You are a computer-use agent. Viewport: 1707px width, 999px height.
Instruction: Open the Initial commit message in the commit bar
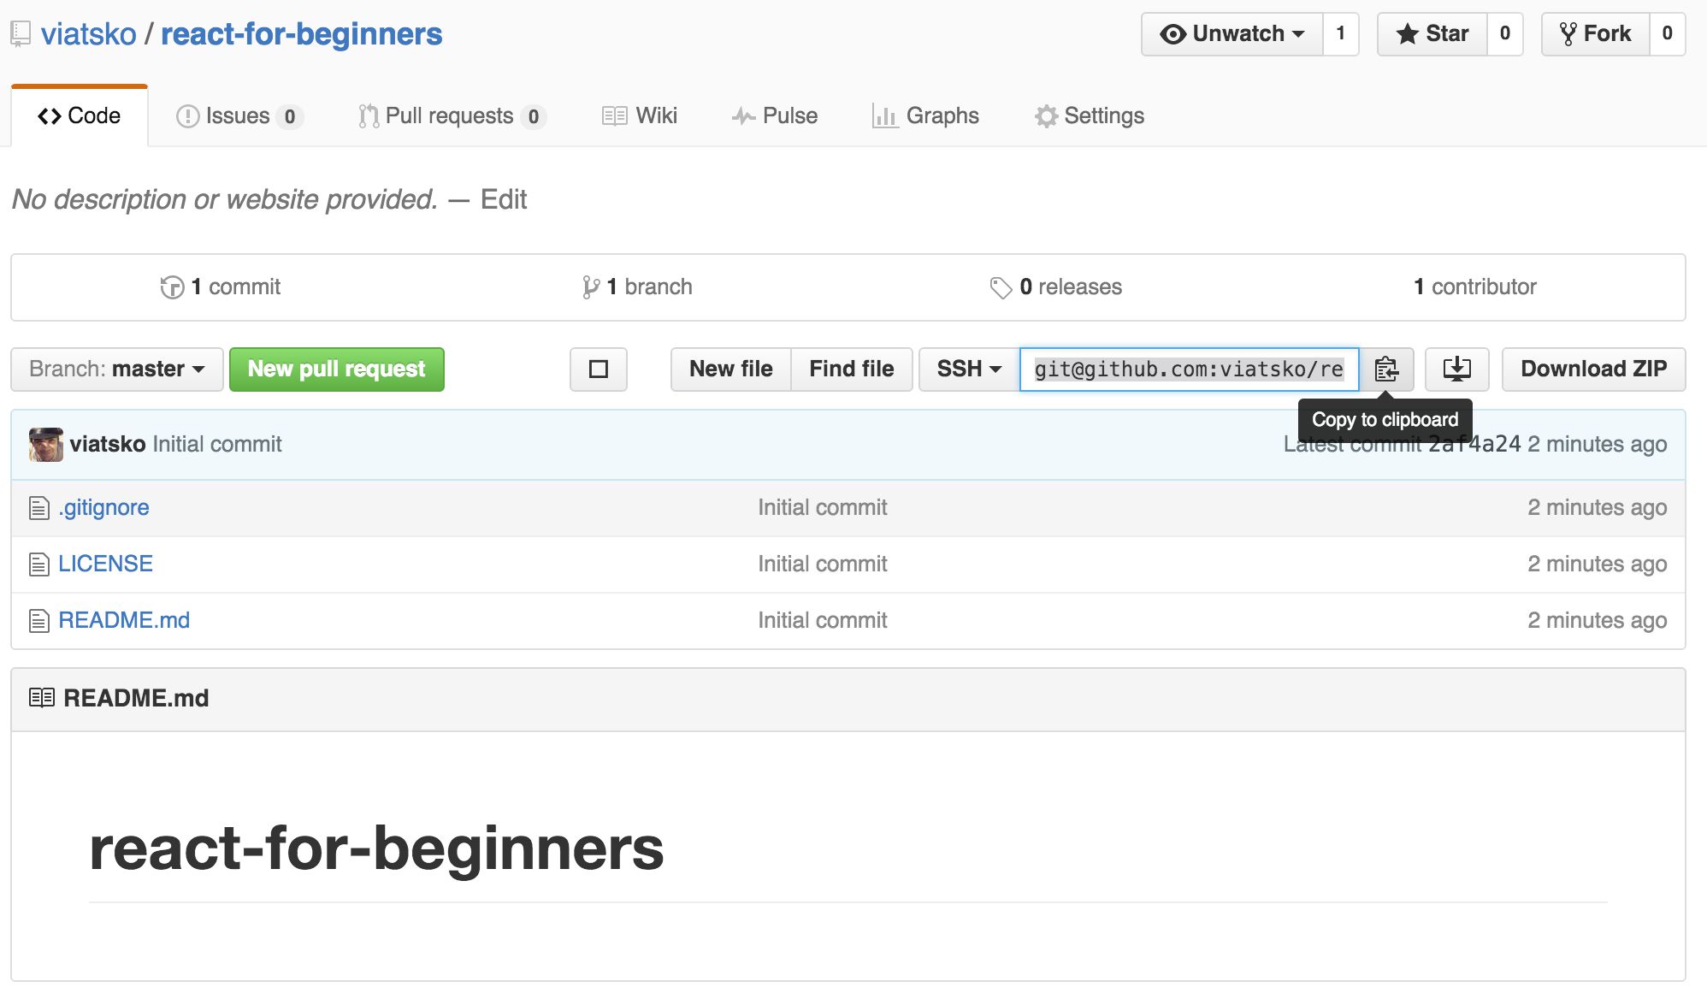[217, 445]
